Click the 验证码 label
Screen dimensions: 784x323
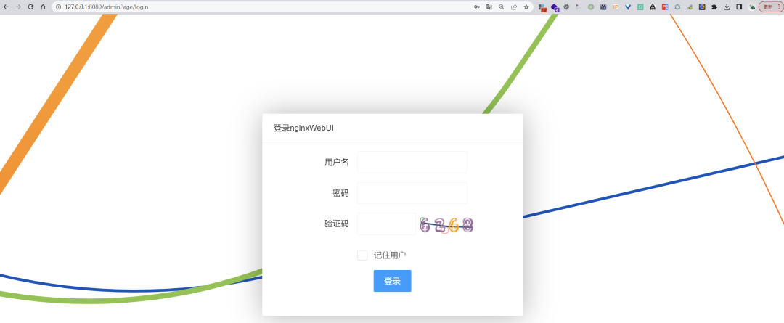(x=337, y=224)
